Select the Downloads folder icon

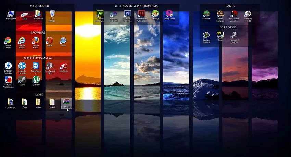pos(38,14)
